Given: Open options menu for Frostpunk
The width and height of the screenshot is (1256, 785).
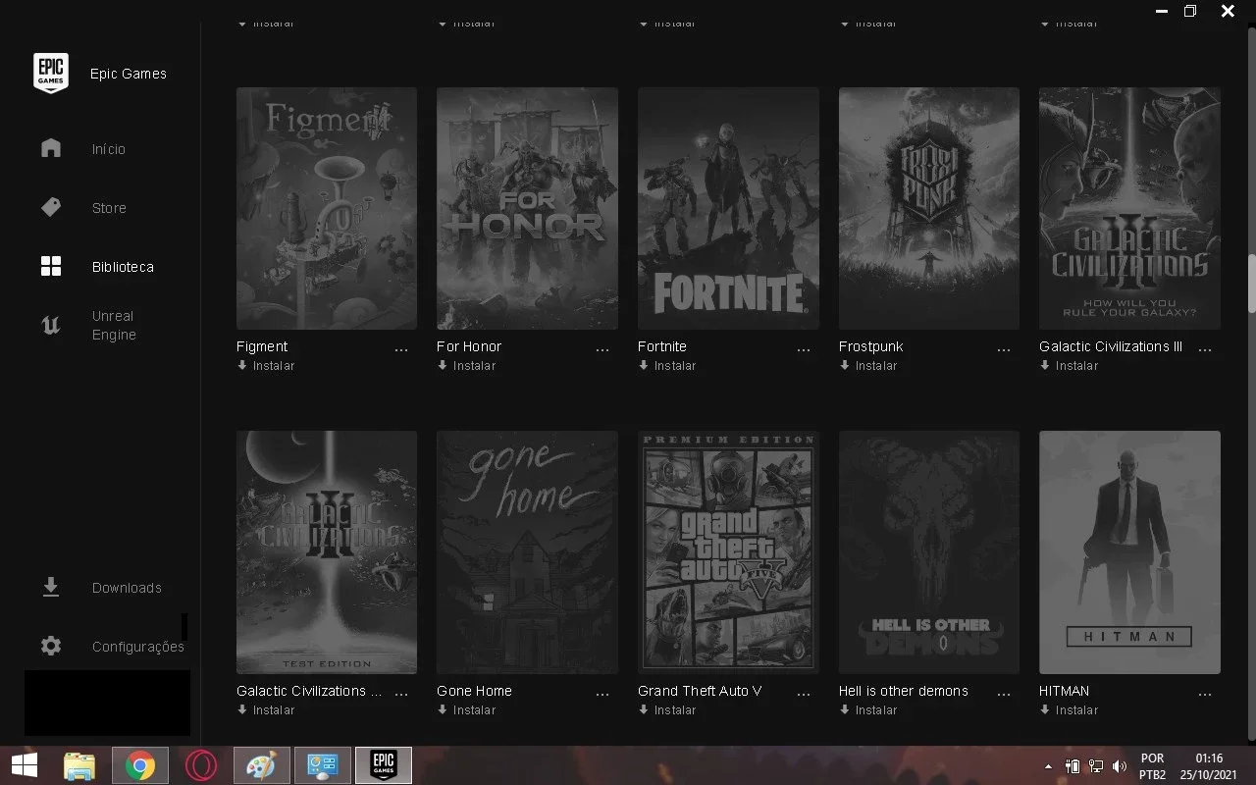Looking at the screenshot, I should (1004, 349).
